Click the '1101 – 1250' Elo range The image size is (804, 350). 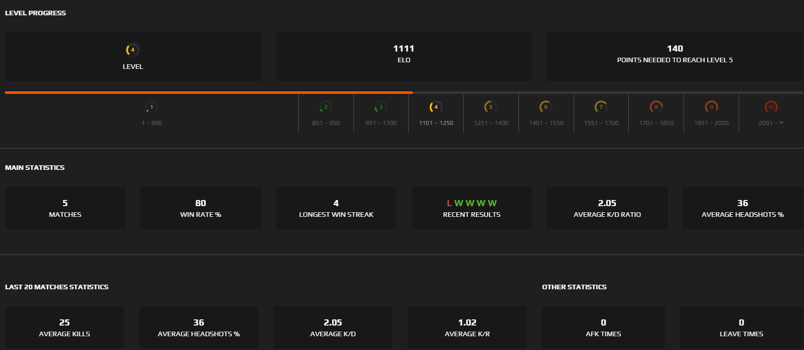click(x=436, y=123)
